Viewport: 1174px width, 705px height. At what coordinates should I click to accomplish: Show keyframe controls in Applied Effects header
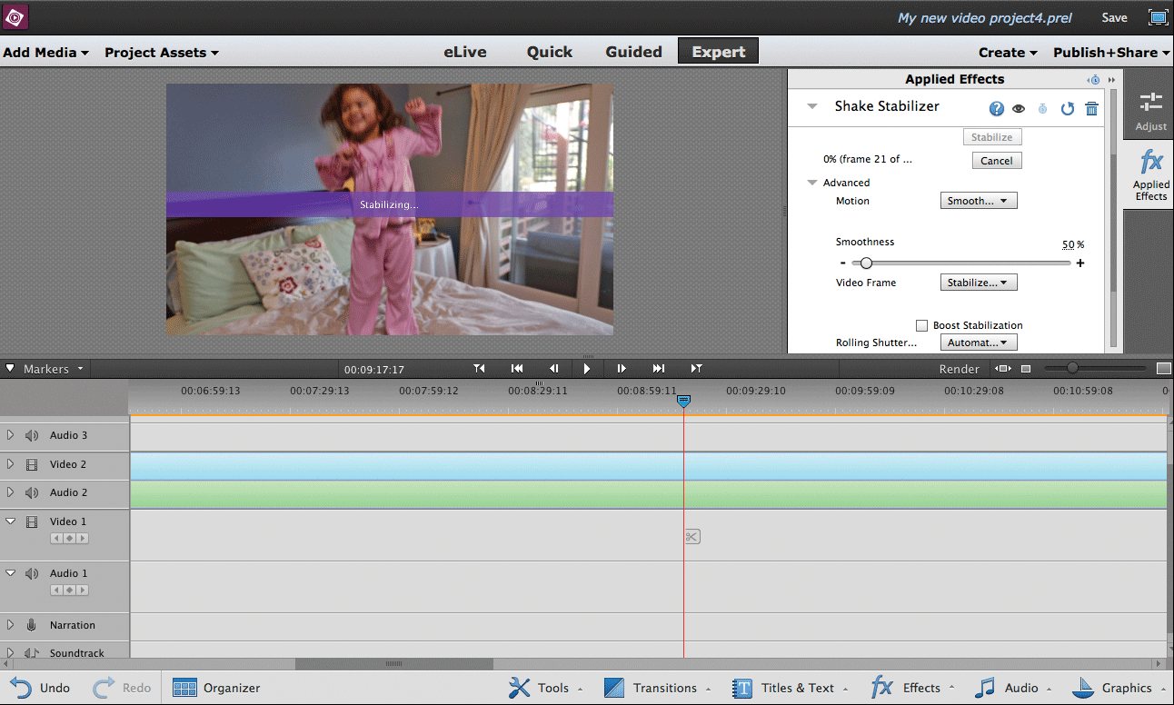pyautogui.click(x=1094, y=80)
